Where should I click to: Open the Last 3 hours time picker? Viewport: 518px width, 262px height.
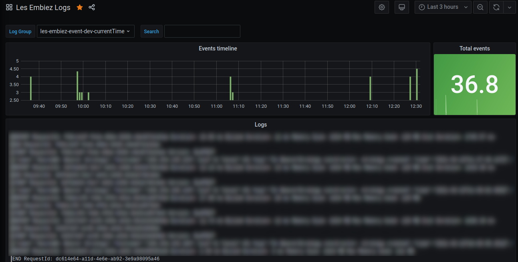(443, 7)
